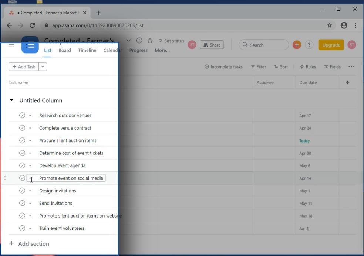364x256 pixels.
Task: Click the Add section button
Action: click(29, 243)
